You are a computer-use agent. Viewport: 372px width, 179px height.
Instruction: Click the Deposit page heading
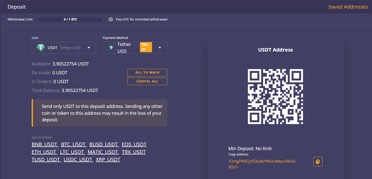click(x=17, y=7)
